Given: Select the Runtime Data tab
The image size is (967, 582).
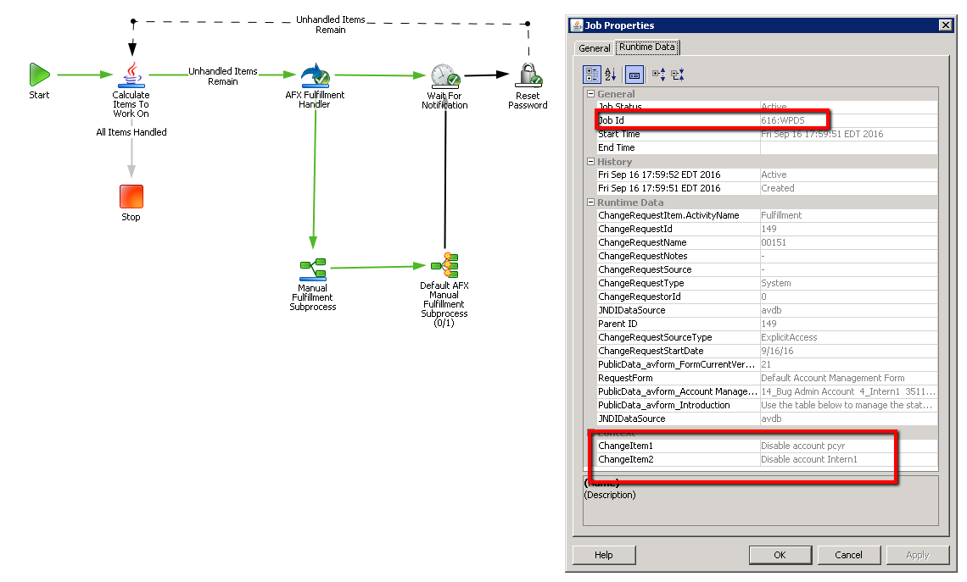Looking at the screenshot, I should tap(647, 47).
